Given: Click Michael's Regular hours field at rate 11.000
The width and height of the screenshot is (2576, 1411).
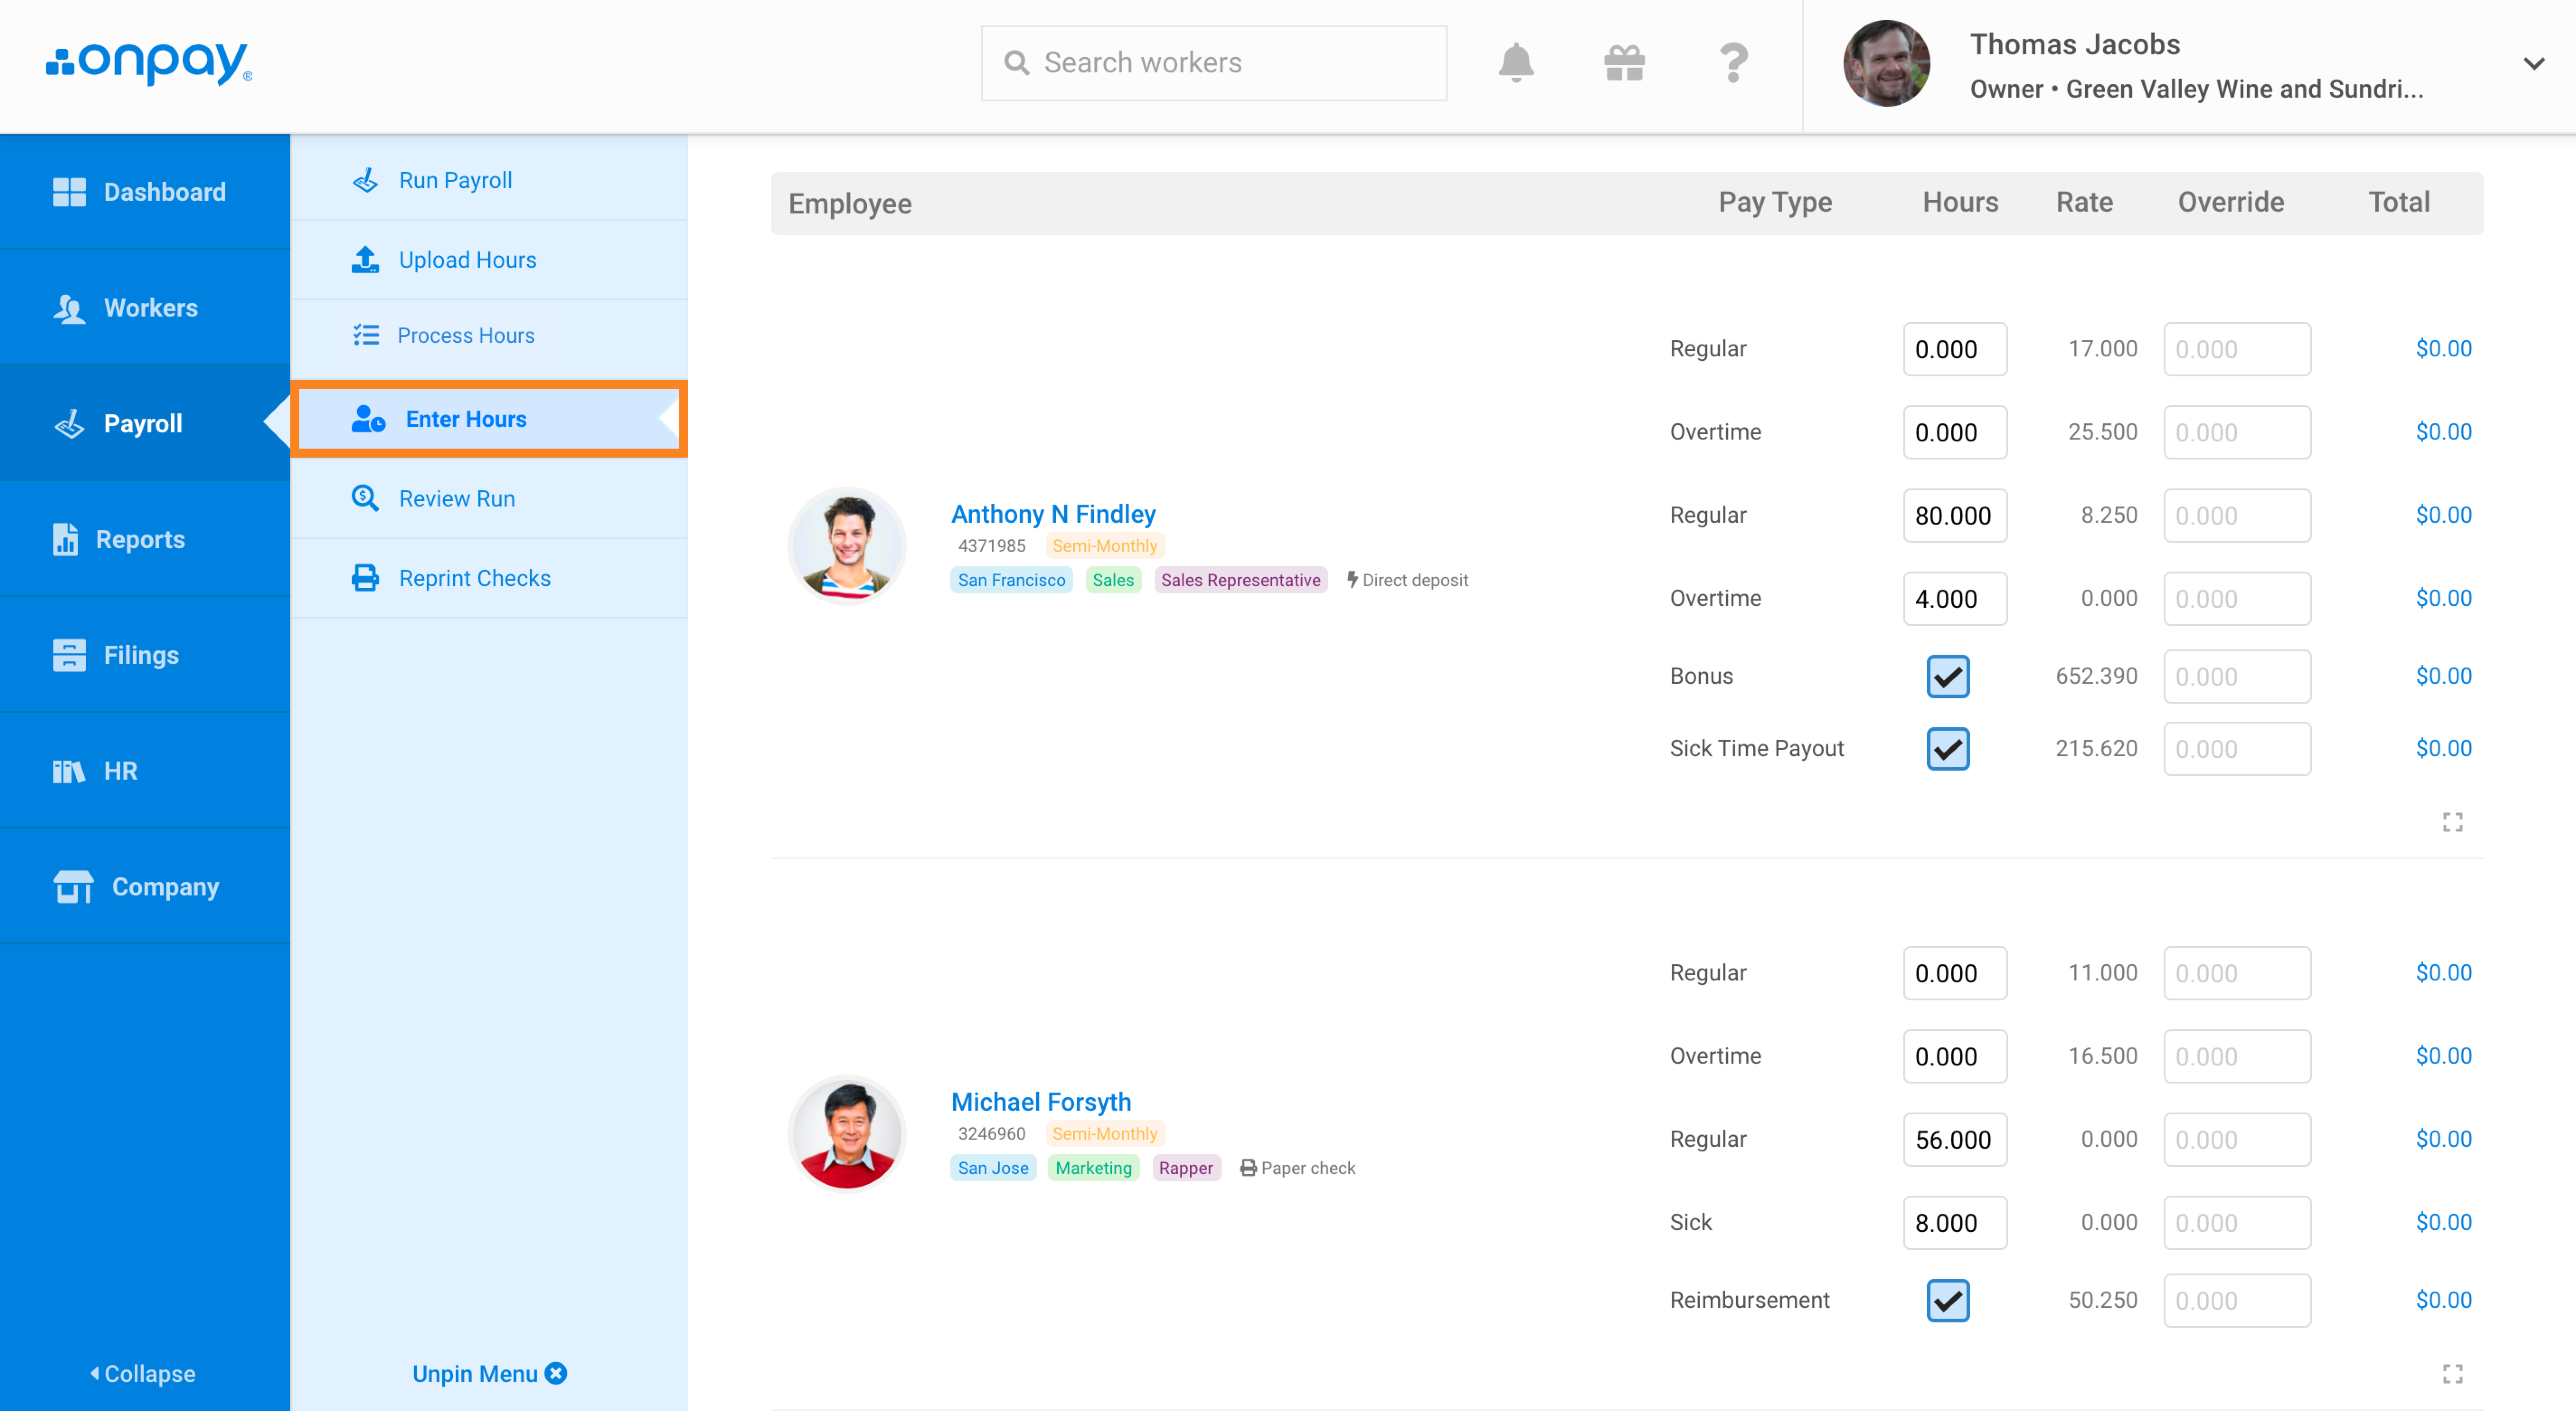Looking at the screenshot, I should coord(1954,973).
